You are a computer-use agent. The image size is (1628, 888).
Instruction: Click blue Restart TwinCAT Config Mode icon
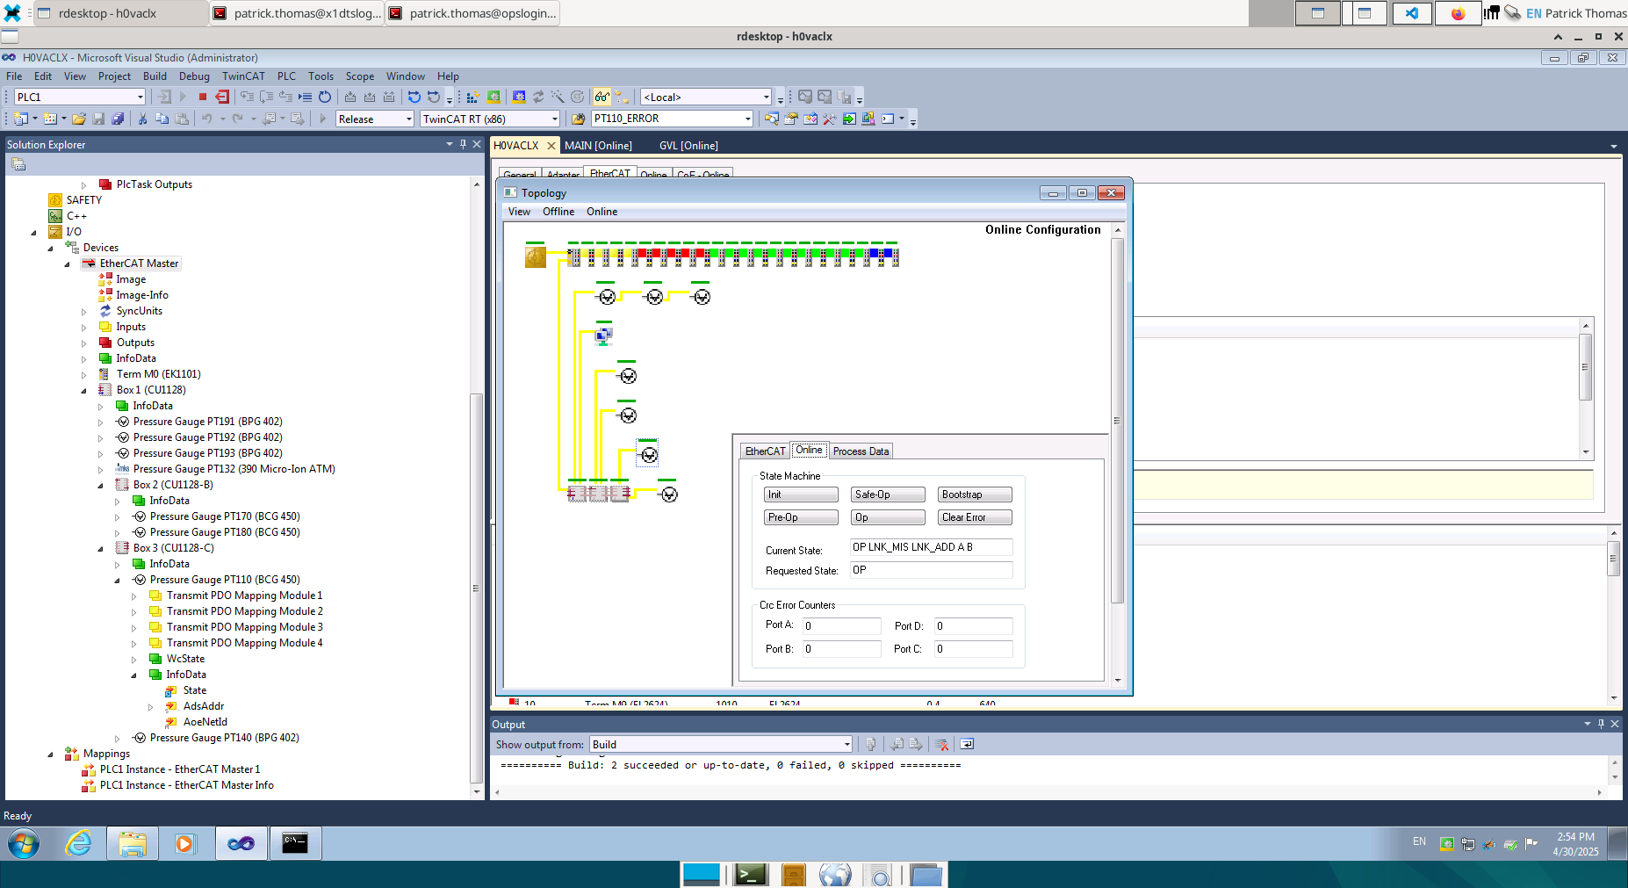pos(519,97)
